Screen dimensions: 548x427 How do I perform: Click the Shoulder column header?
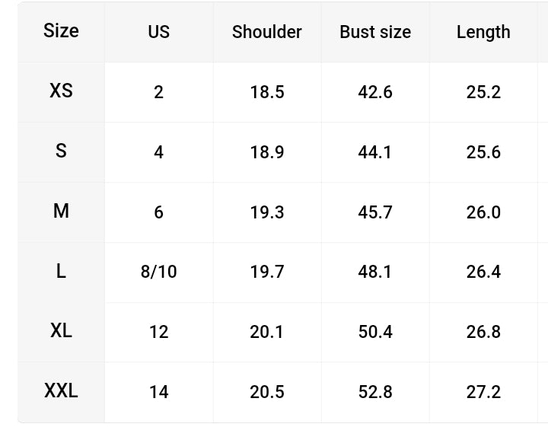(267, 32)
